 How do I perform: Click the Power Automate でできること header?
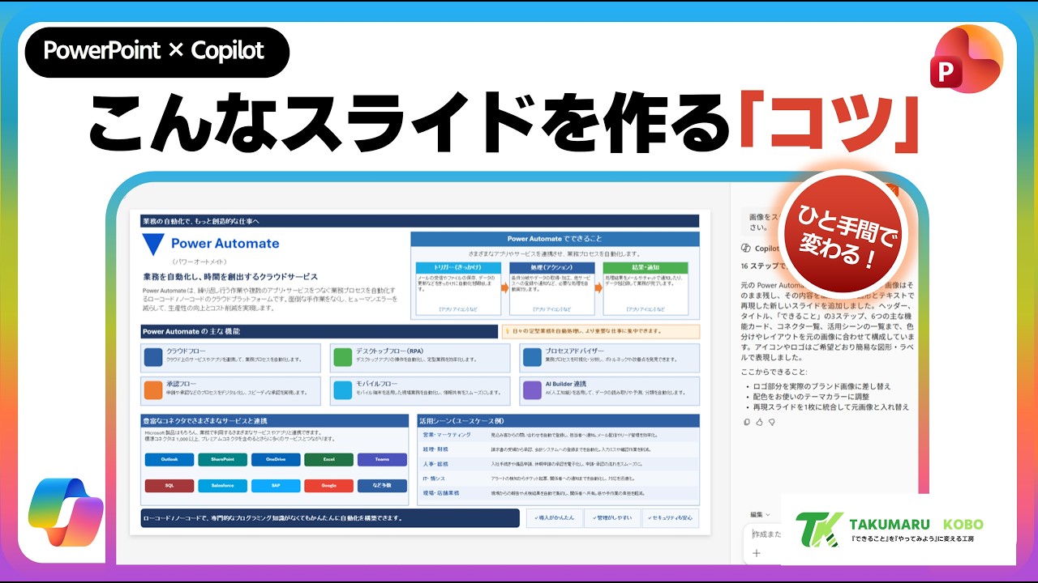coord(555,239)
